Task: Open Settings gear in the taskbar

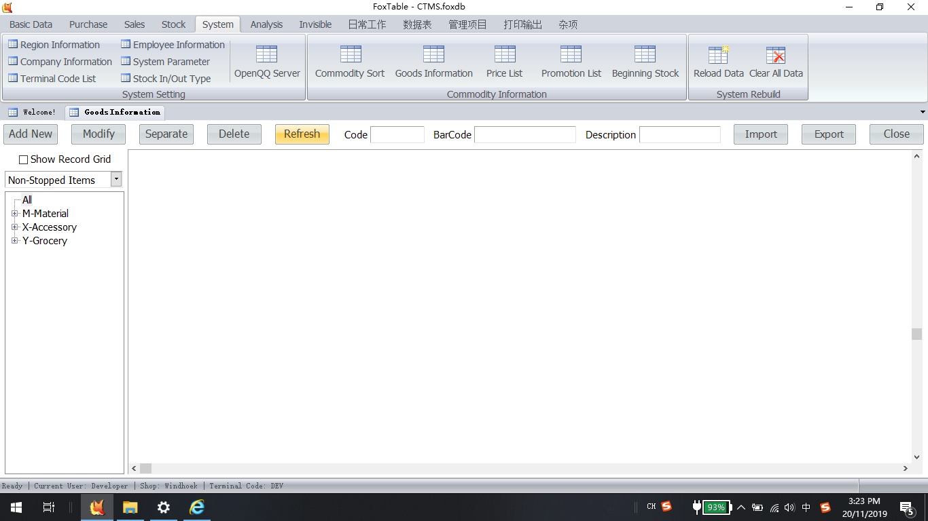Action: pos(164,507)
